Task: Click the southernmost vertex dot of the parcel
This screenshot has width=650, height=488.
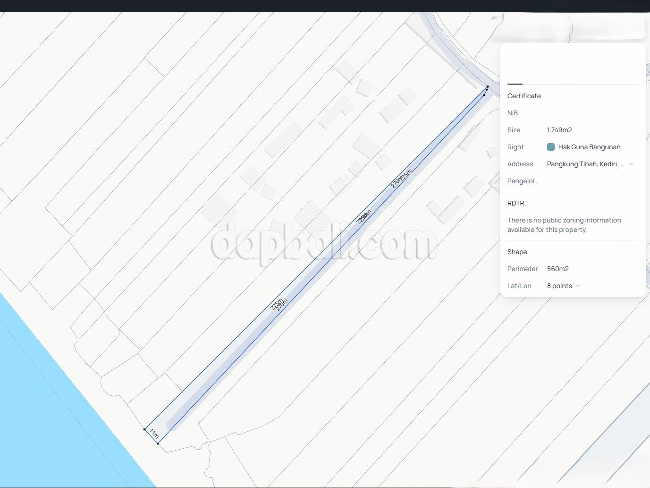Action: 158,443
